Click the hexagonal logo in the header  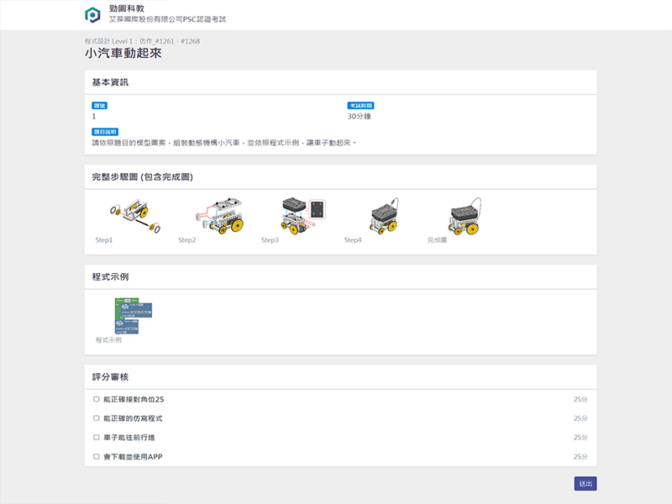[x=92, y=14]
